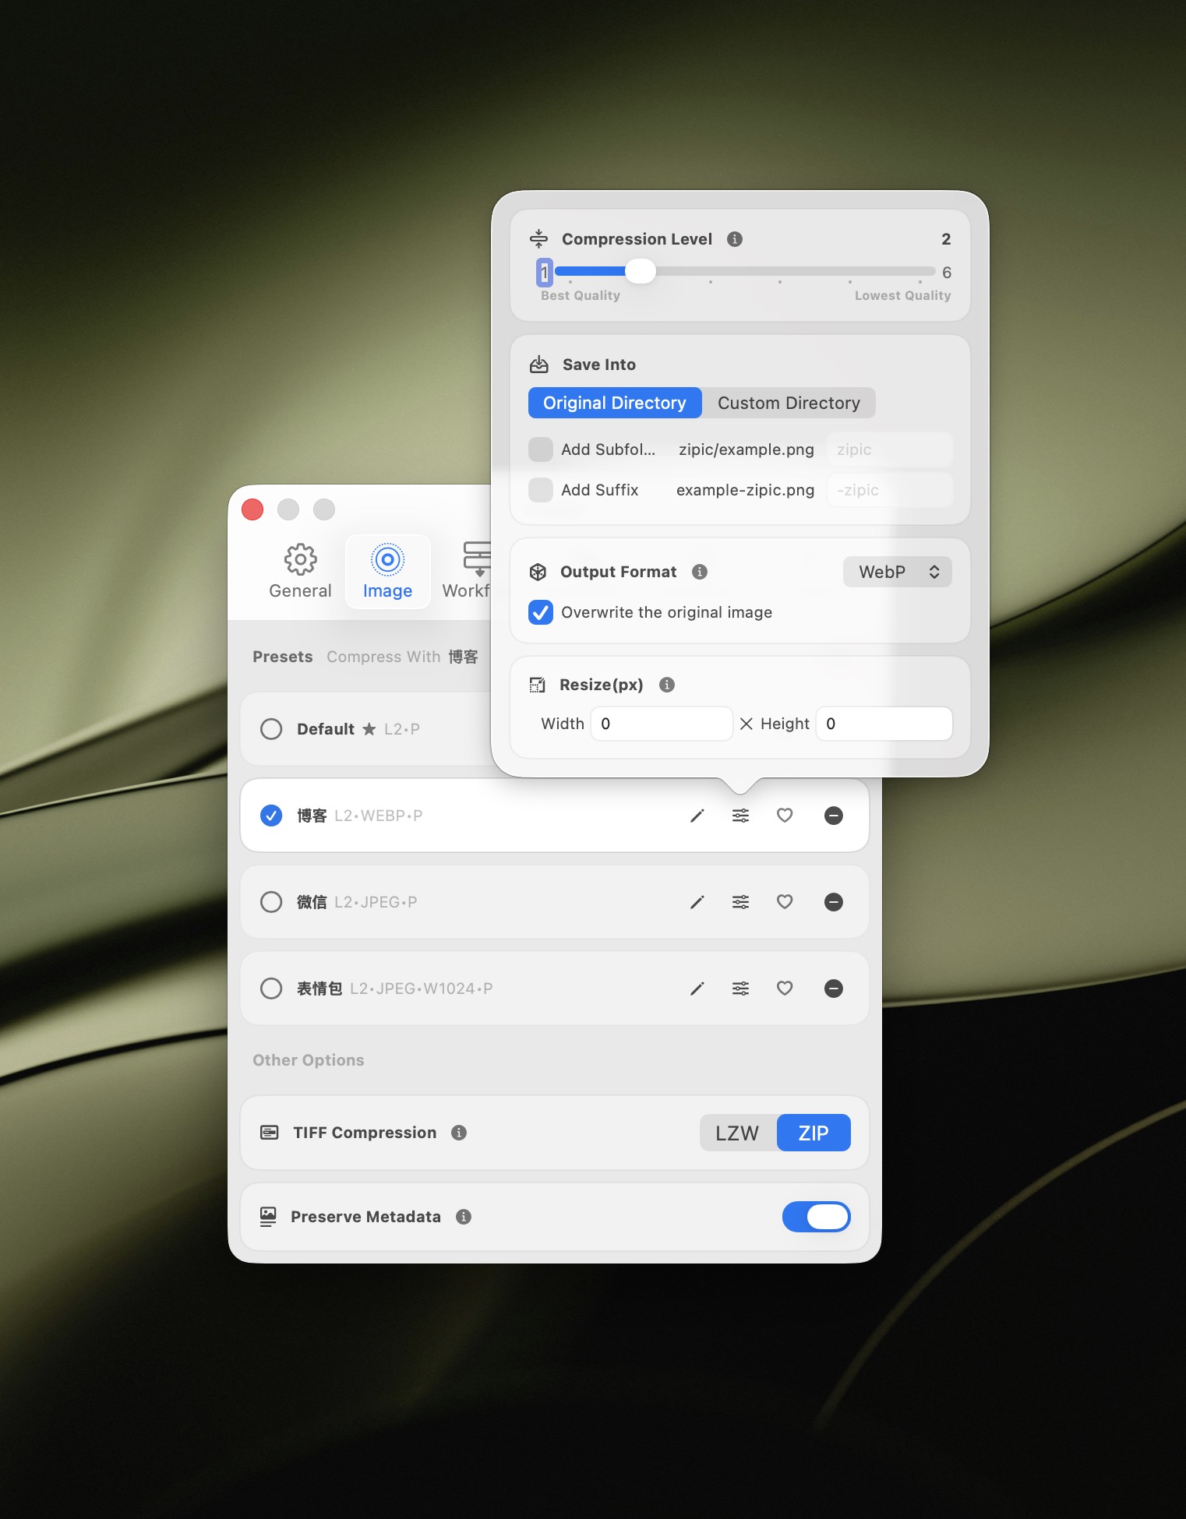1186x1519 pixels.
Task: Click the Resize Width input field
Action: point(661,724)
